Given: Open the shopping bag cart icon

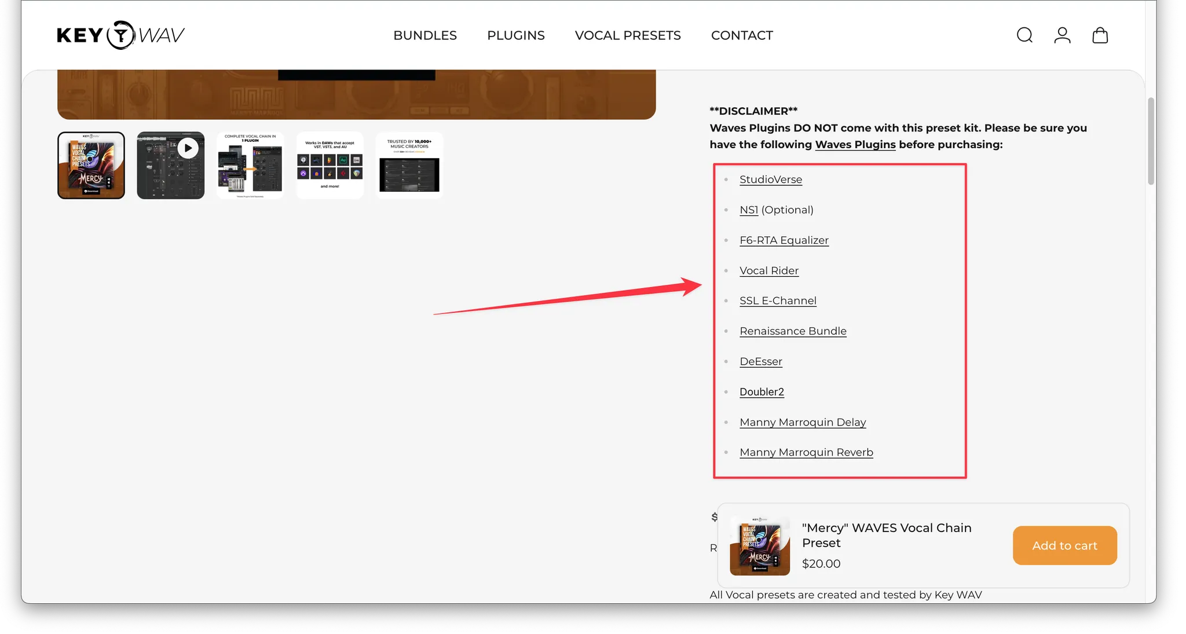Looking at the screenshot, I should tap(1100, 35).
